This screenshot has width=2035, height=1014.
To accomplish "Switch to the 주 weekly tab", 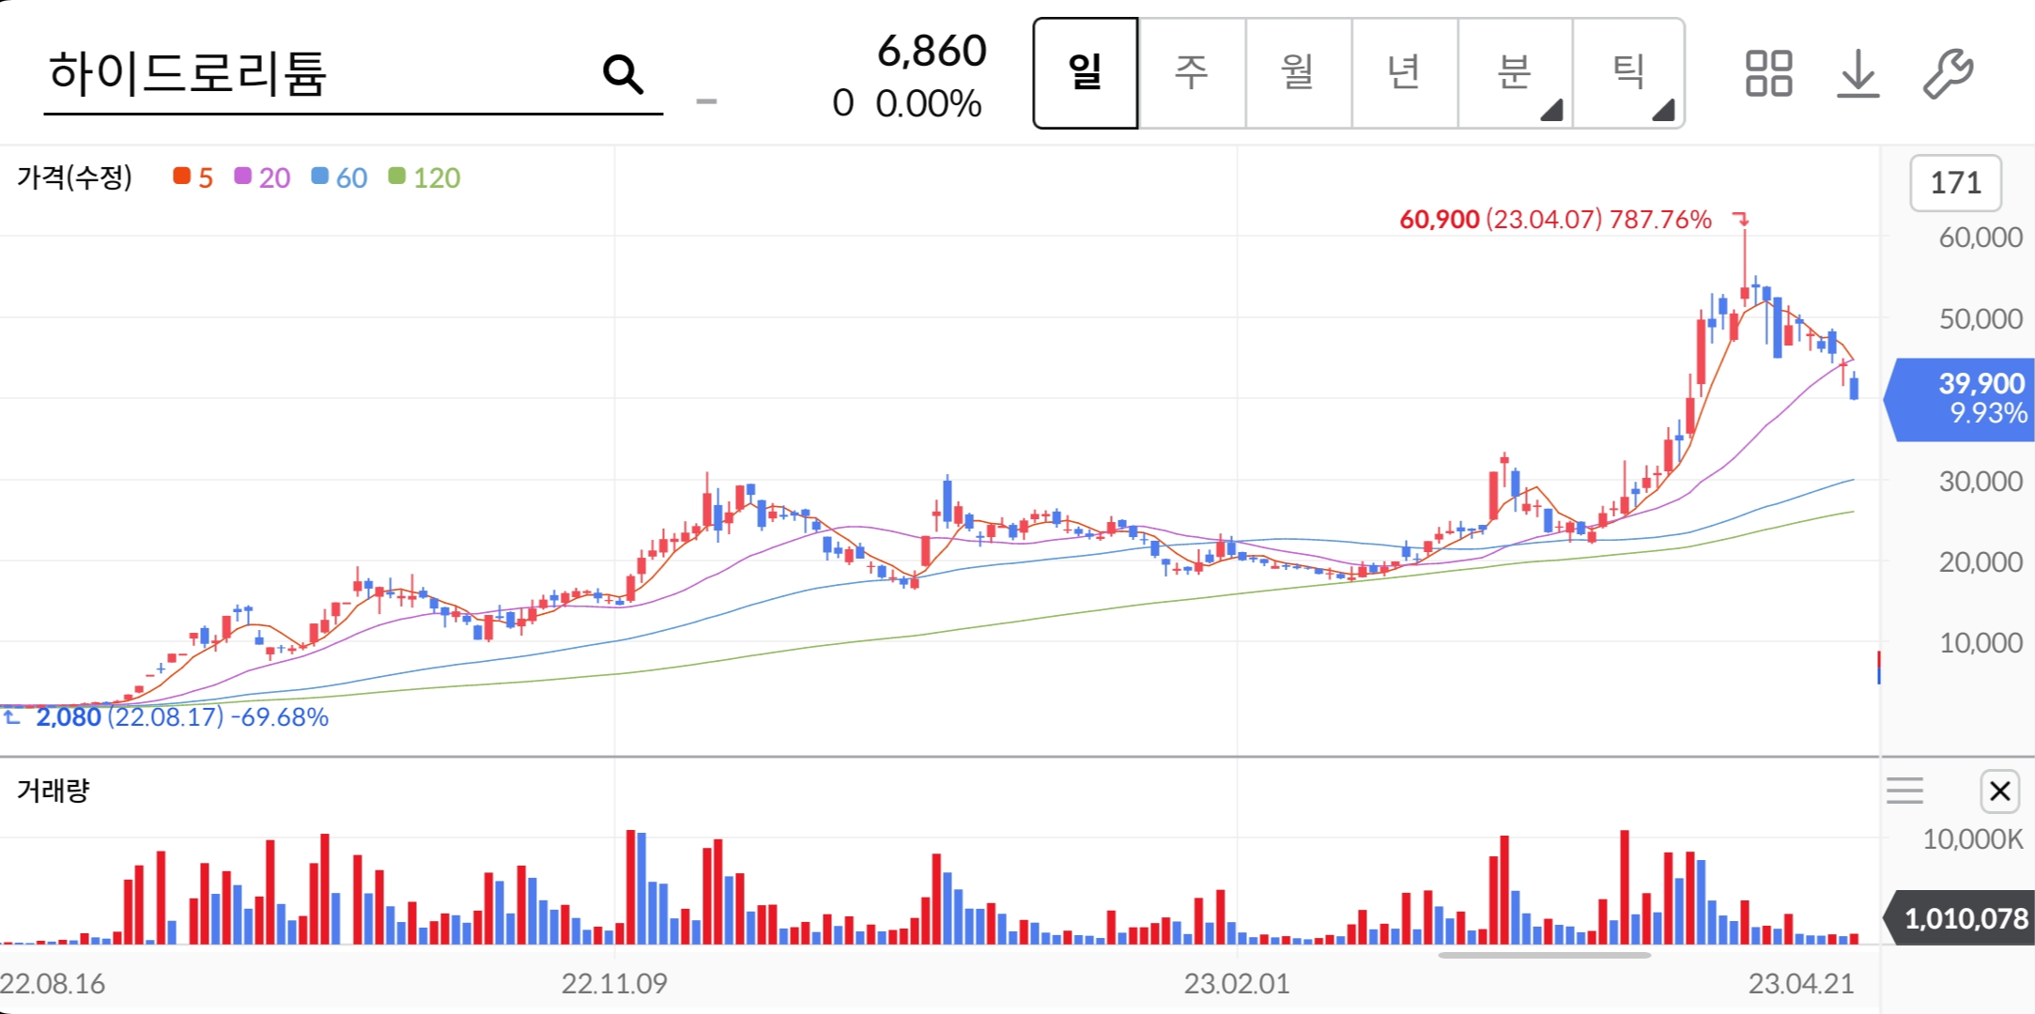I will (1192, 73).
